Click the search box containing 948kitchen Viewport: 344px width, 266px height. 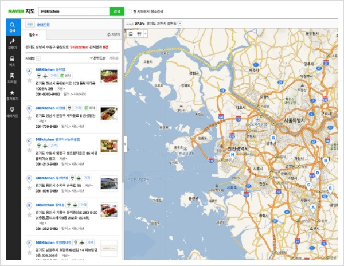[74, 11]
